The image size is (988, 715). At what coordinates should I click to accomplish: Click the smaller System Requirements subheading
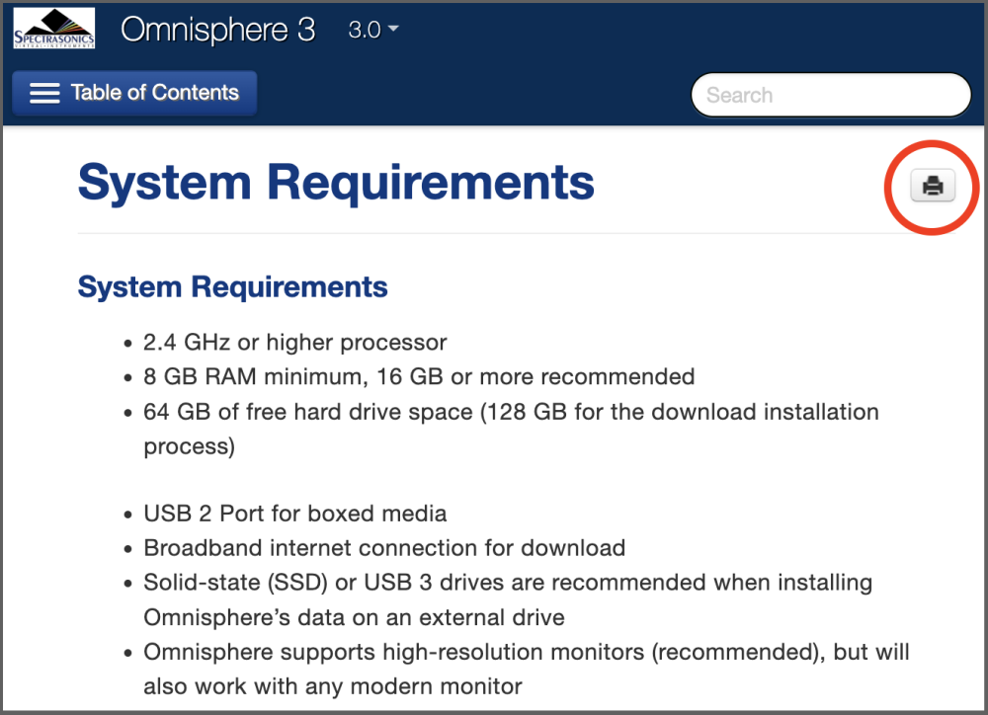coord(232,286)
